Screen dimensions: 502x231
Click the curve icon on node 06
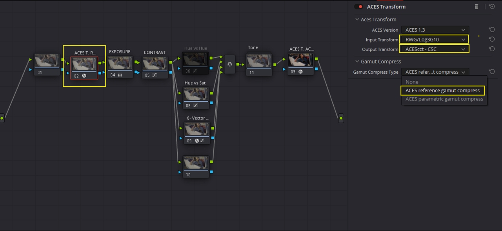[x=195, y=71]
